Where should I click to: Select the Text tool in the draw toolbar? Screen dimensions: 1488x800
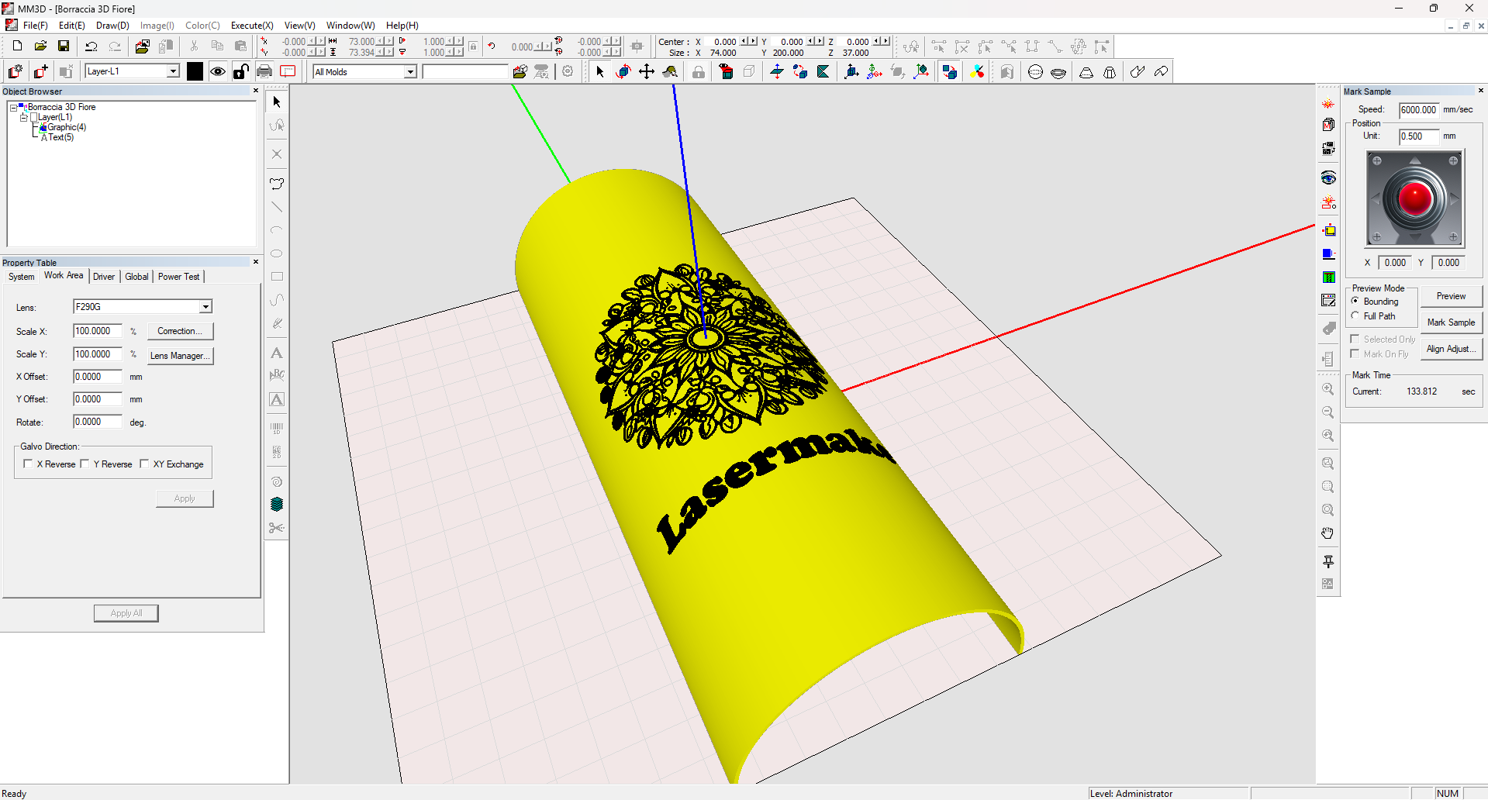click(277, 353)
